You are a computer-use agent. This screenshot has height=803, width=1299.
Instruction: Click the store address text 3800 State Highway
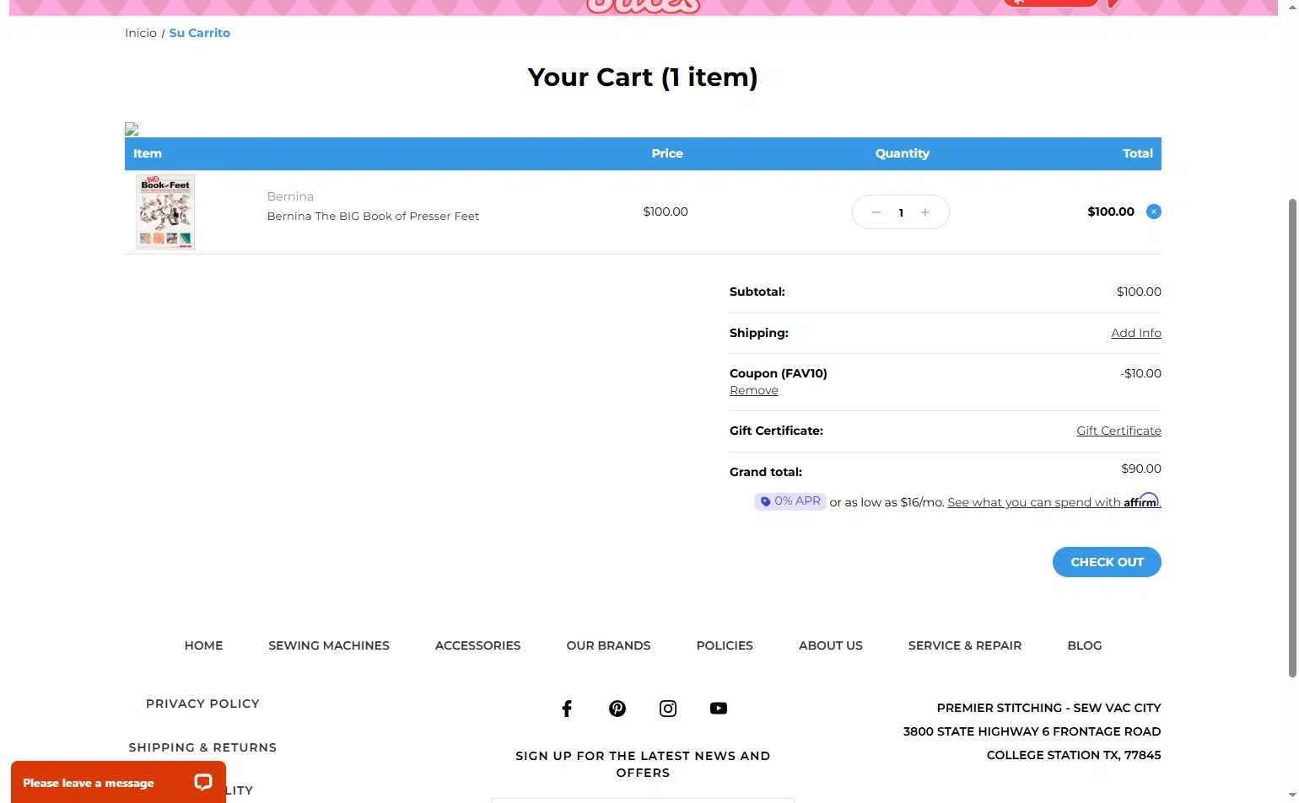click(x=1032, y=731)
